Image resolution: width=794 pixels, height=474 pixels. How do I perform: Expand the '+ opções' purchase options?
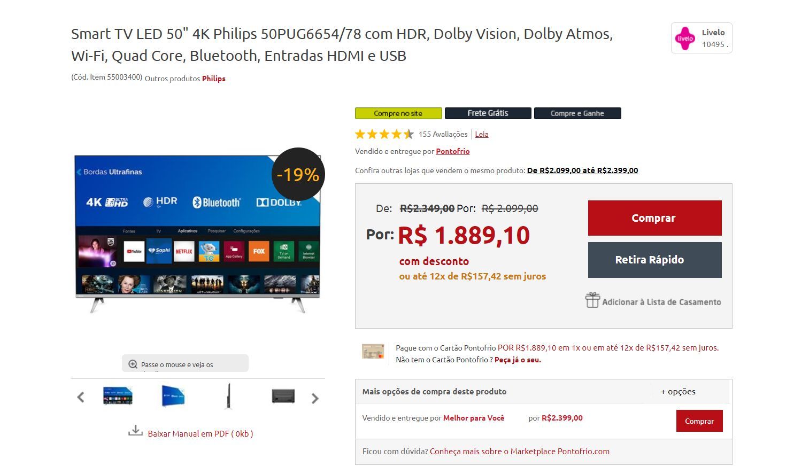point(678,392)
